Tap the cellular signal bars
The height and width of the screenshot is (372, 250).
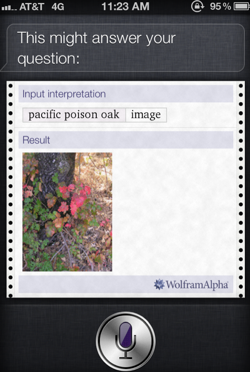(9, 8)
